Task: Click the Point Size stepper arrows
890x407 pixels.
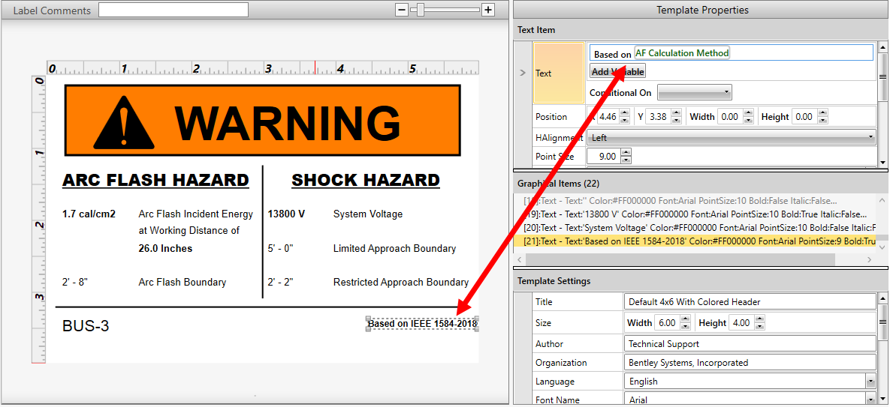Action: 626,157
